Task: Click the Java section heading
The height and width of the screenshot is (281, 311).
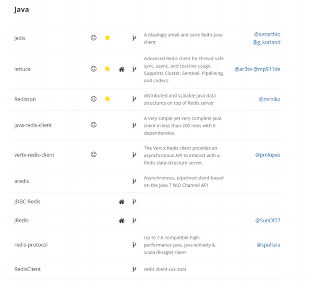Action: point(21,9)
